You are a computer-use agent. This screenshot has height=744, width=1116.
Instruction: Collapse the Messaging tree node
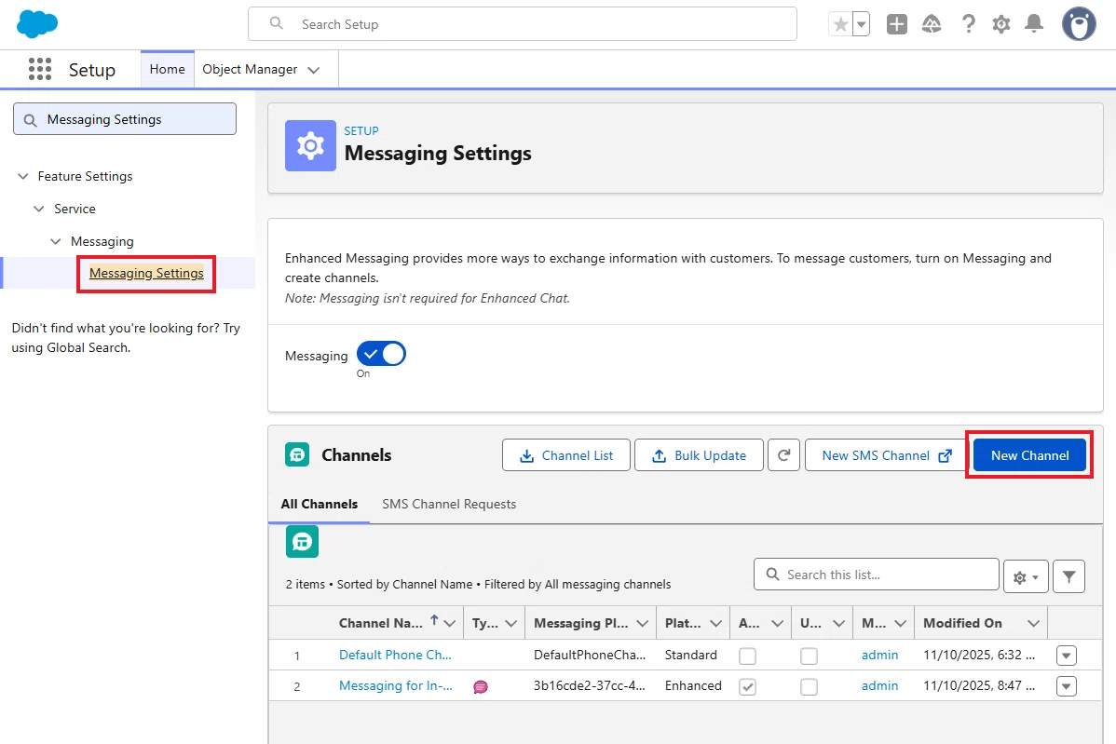pos(56,241)
